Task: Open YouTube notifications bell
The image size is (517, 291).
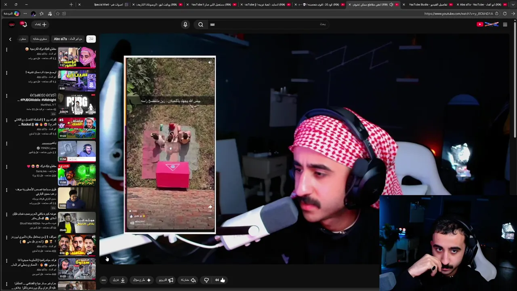Action: pyautogui.click(x=24, y=24)
